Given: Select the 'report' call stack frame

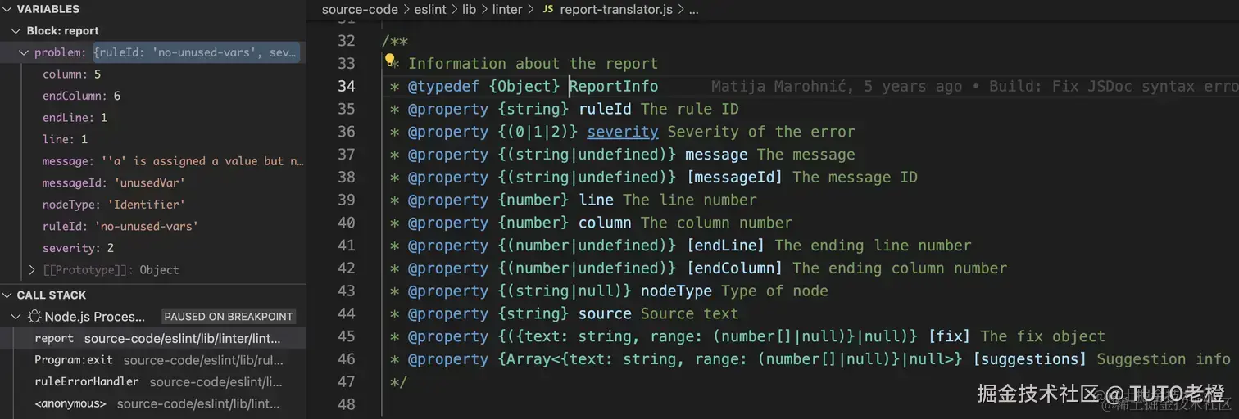Looking at the screenshot, I should tap(153, 338).
